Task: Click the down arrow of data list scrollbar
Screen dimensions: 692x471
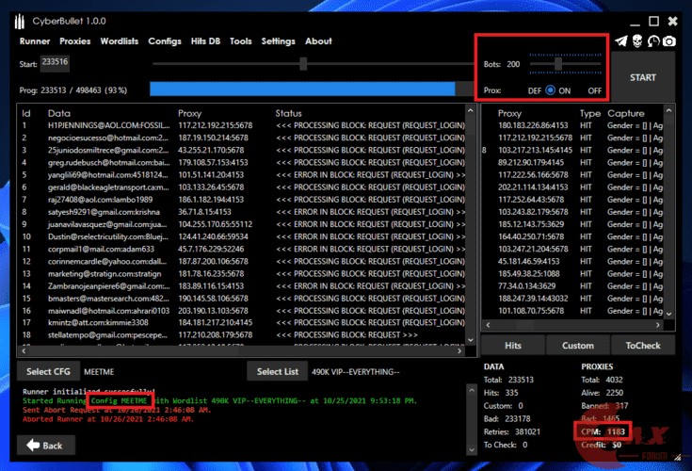Action: tap(471, 340)
